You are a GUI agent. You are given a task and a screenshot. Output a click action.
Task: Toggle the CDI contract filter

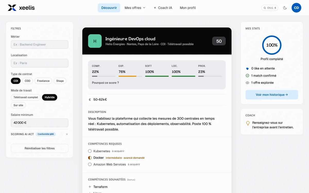click(16, 81)
